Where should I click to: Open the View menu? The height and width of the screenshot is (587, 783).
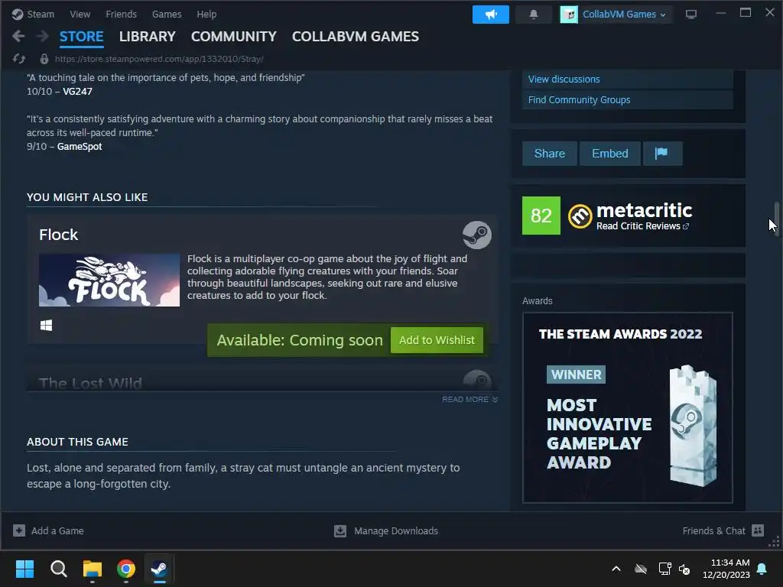(80, 14)
